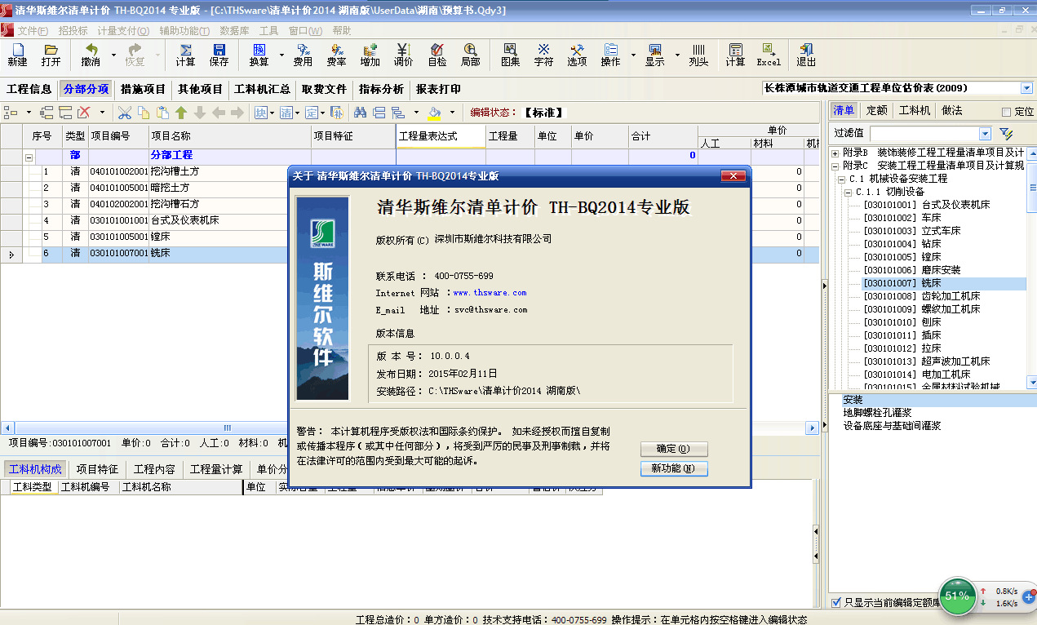This screenshot has width=1037, height=625.
Task: Expand the 附录B 装饰装修工程 tree node
Action: (835, 153)
